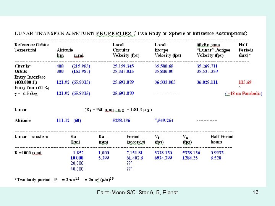Screen dimensions: 275x206
Task: Click the Ra value '1,852'
Action: (78, 153)
